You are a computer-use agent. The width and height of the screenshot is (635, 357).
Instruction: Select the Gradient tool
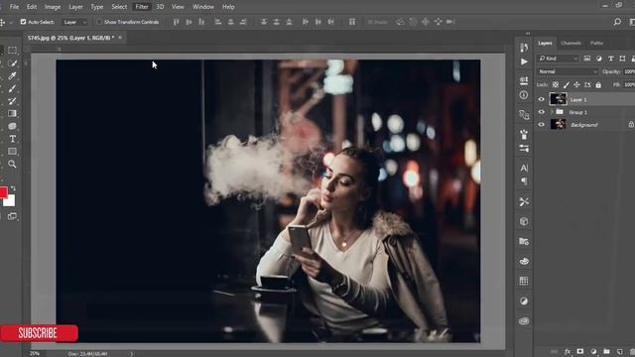[x=12, y=113]
